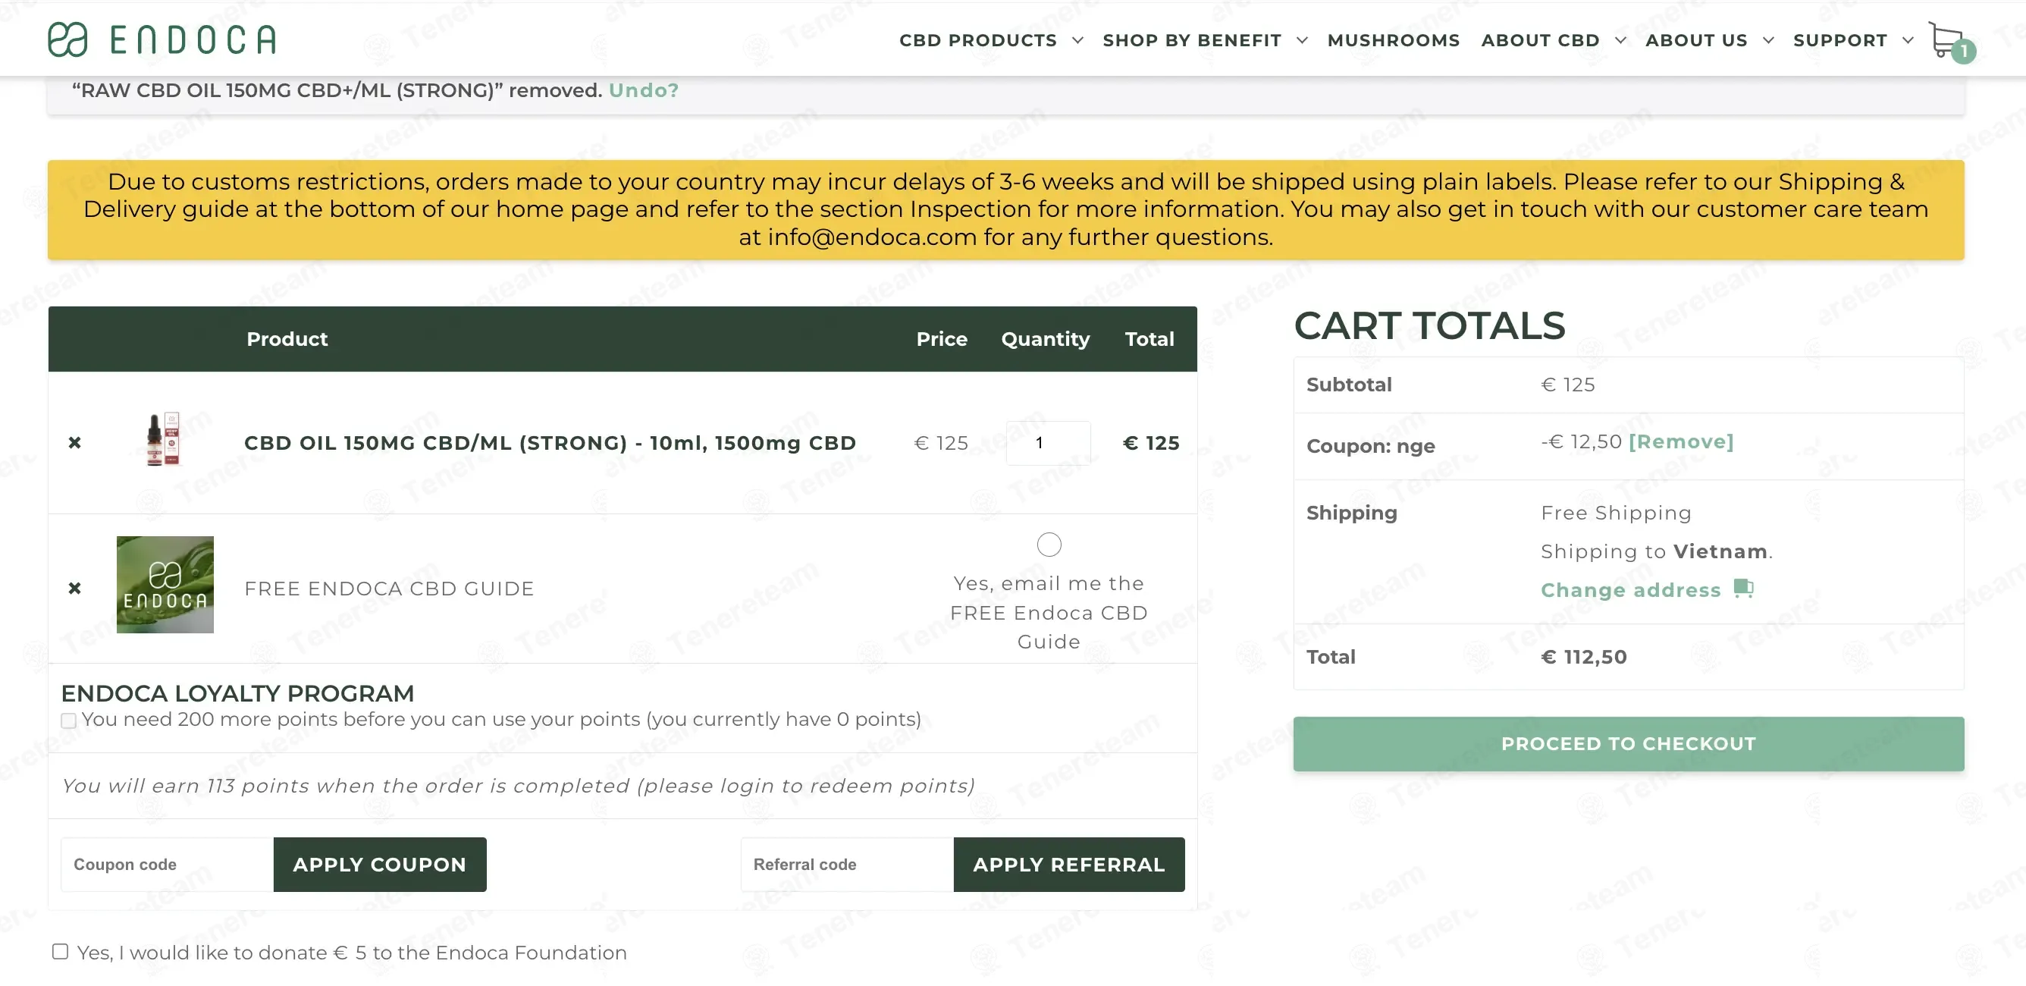Go to the Mushrooms page
2026x986 pixels.
pyautogui.click(x=1393, y=40)
